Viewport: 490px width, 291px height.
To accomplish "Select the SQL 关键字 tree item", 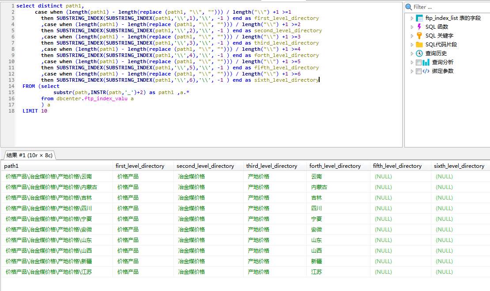I will [439, 36].
